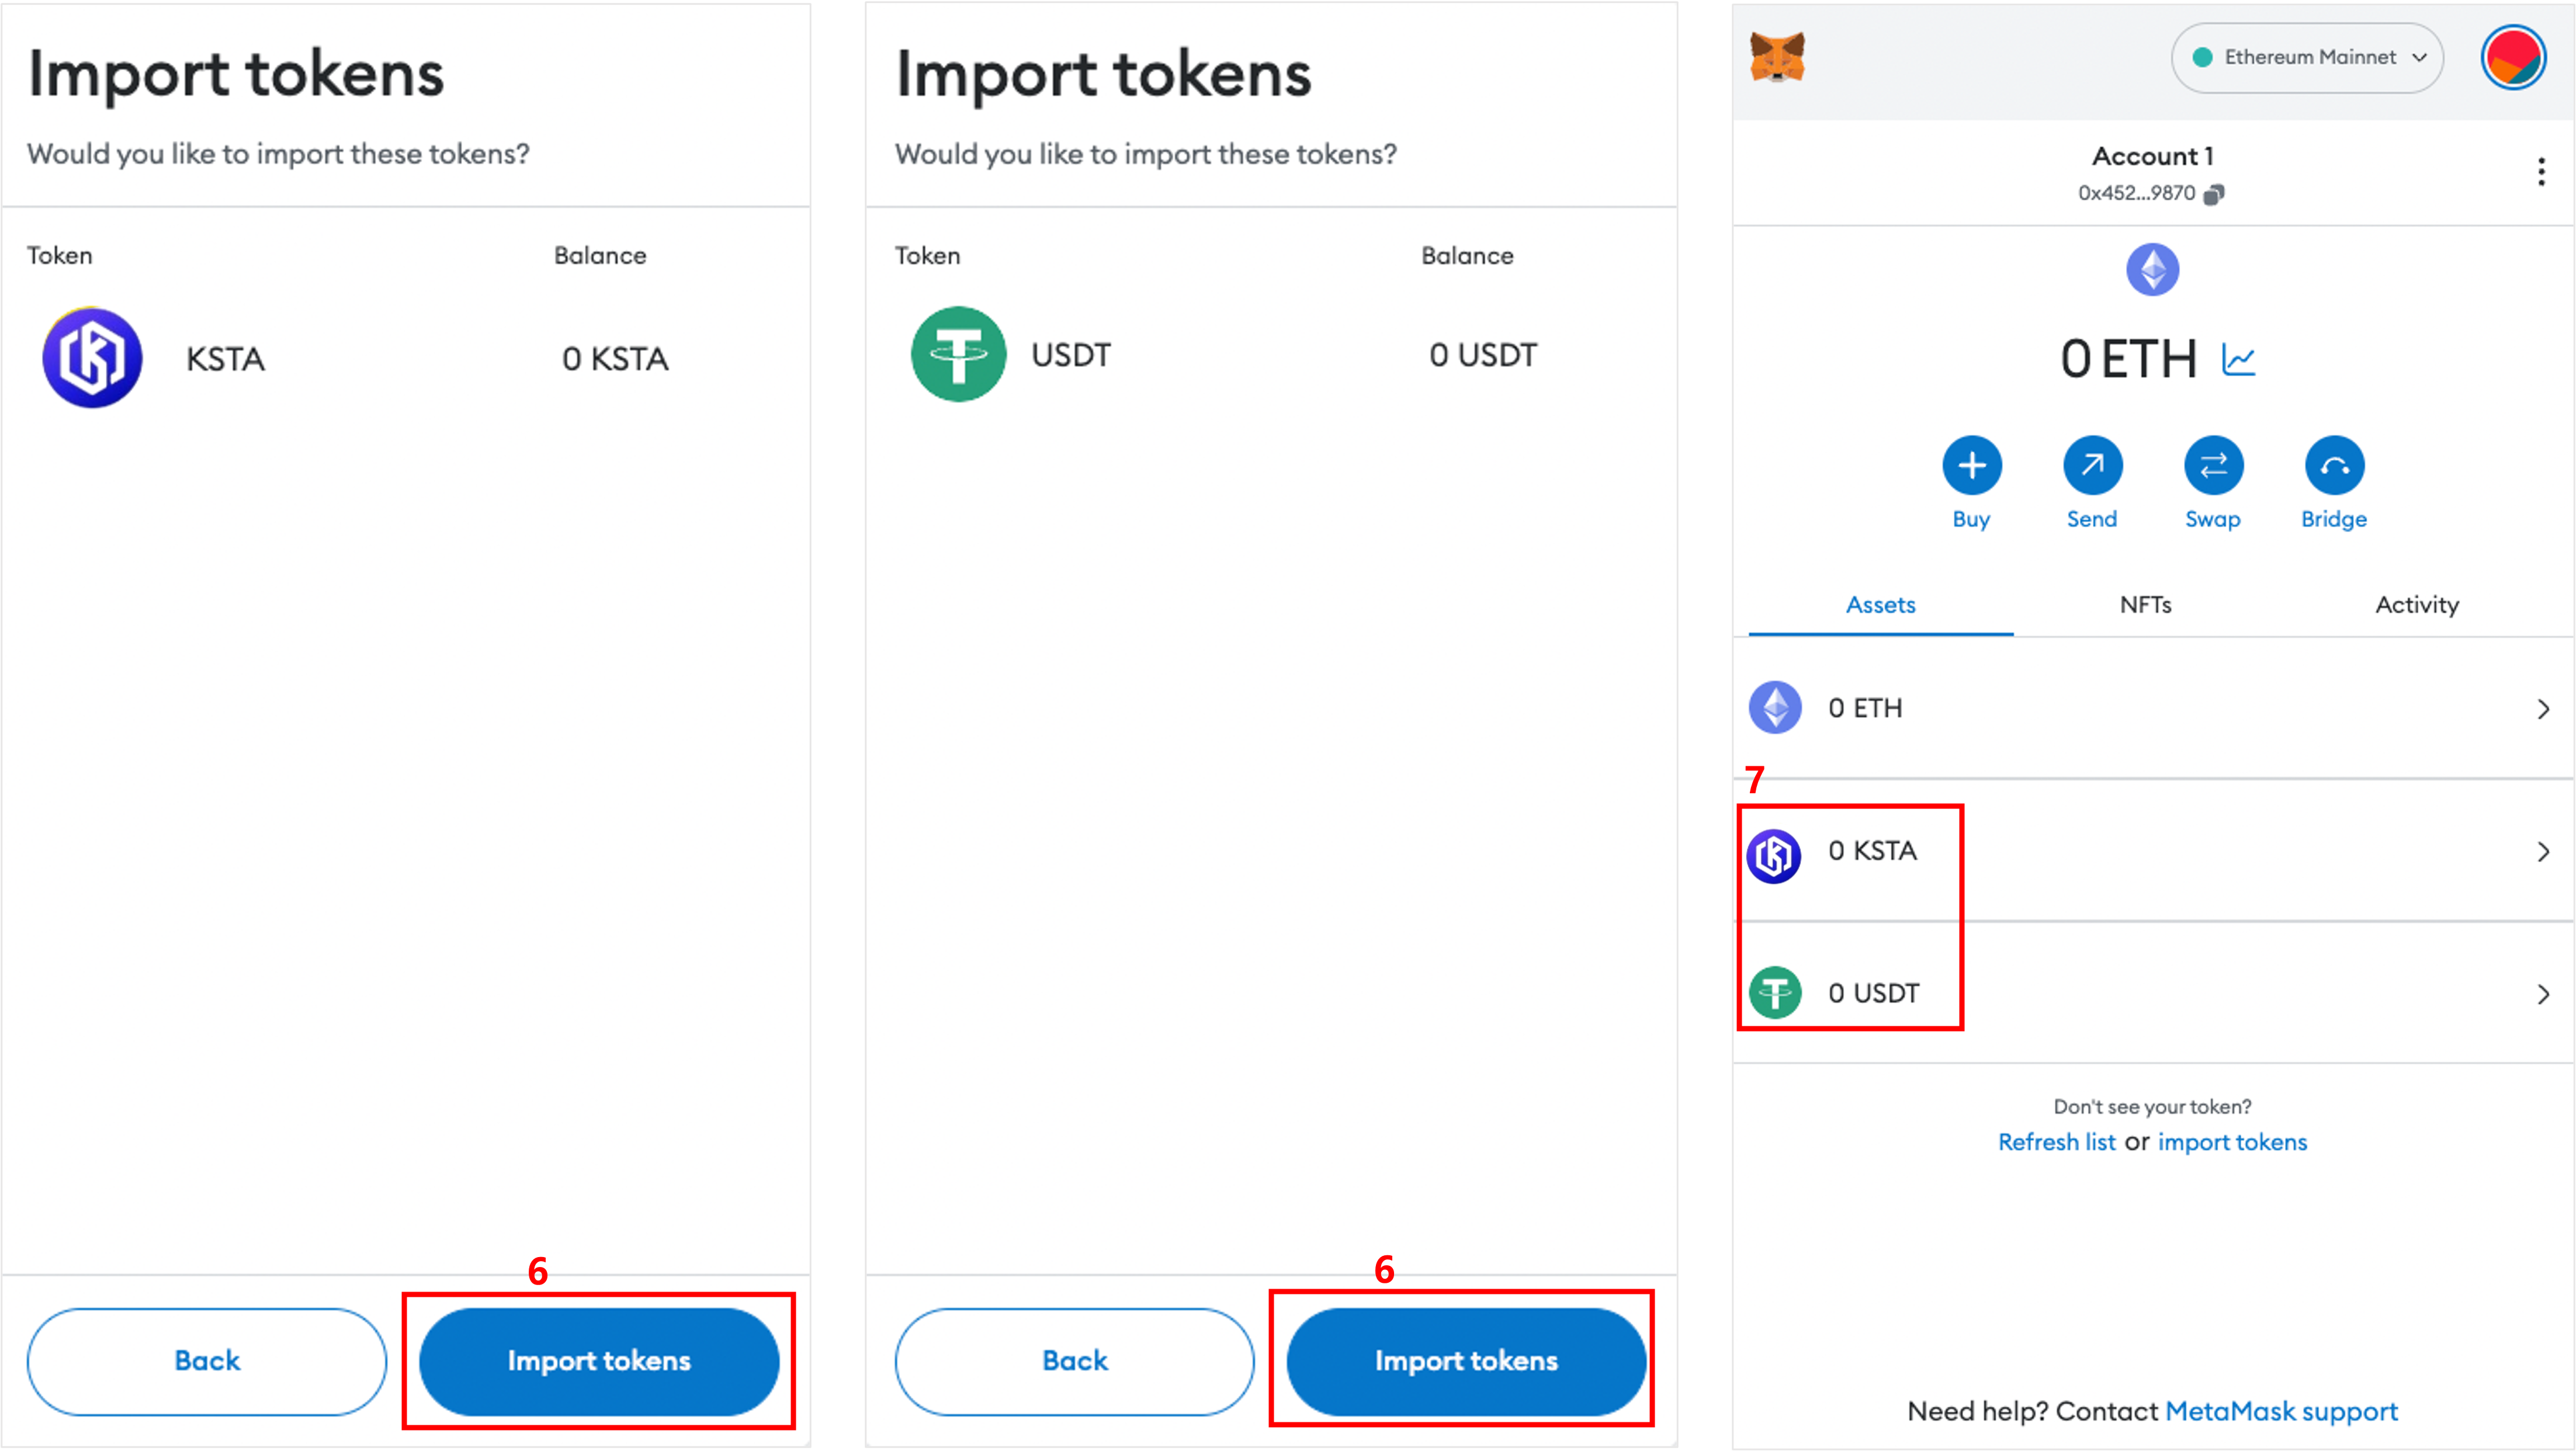
Task: Expand the 0 USDT asset row chevron
Action: (2543, 994)
